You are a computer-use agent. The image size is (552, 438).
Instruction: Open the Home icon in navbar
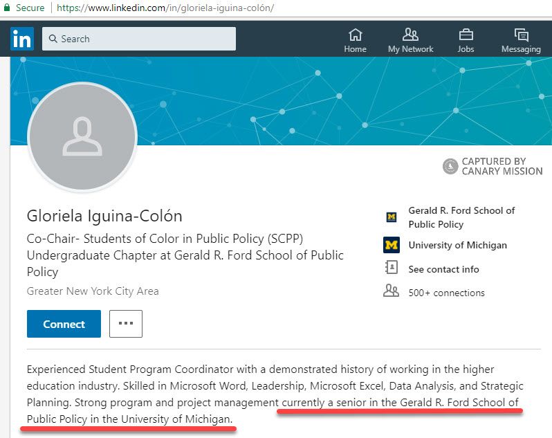click(355, 35)
